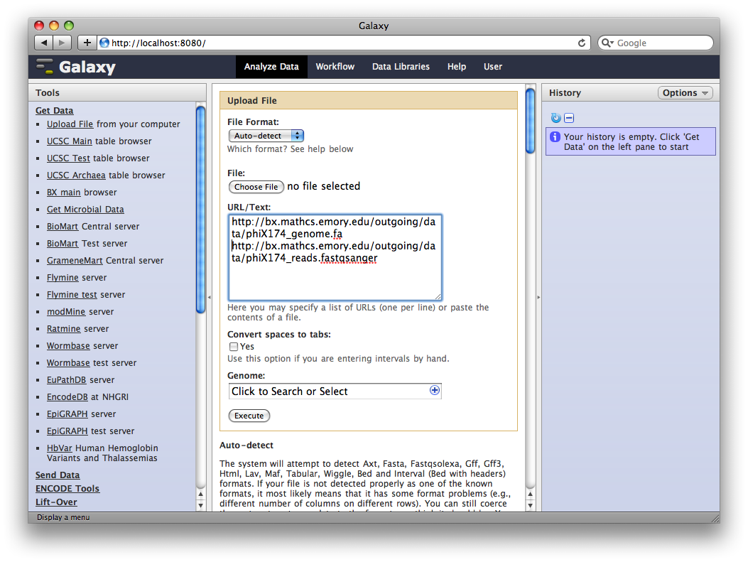Collapse the Get Data tool section

click(x=55, y=111)
